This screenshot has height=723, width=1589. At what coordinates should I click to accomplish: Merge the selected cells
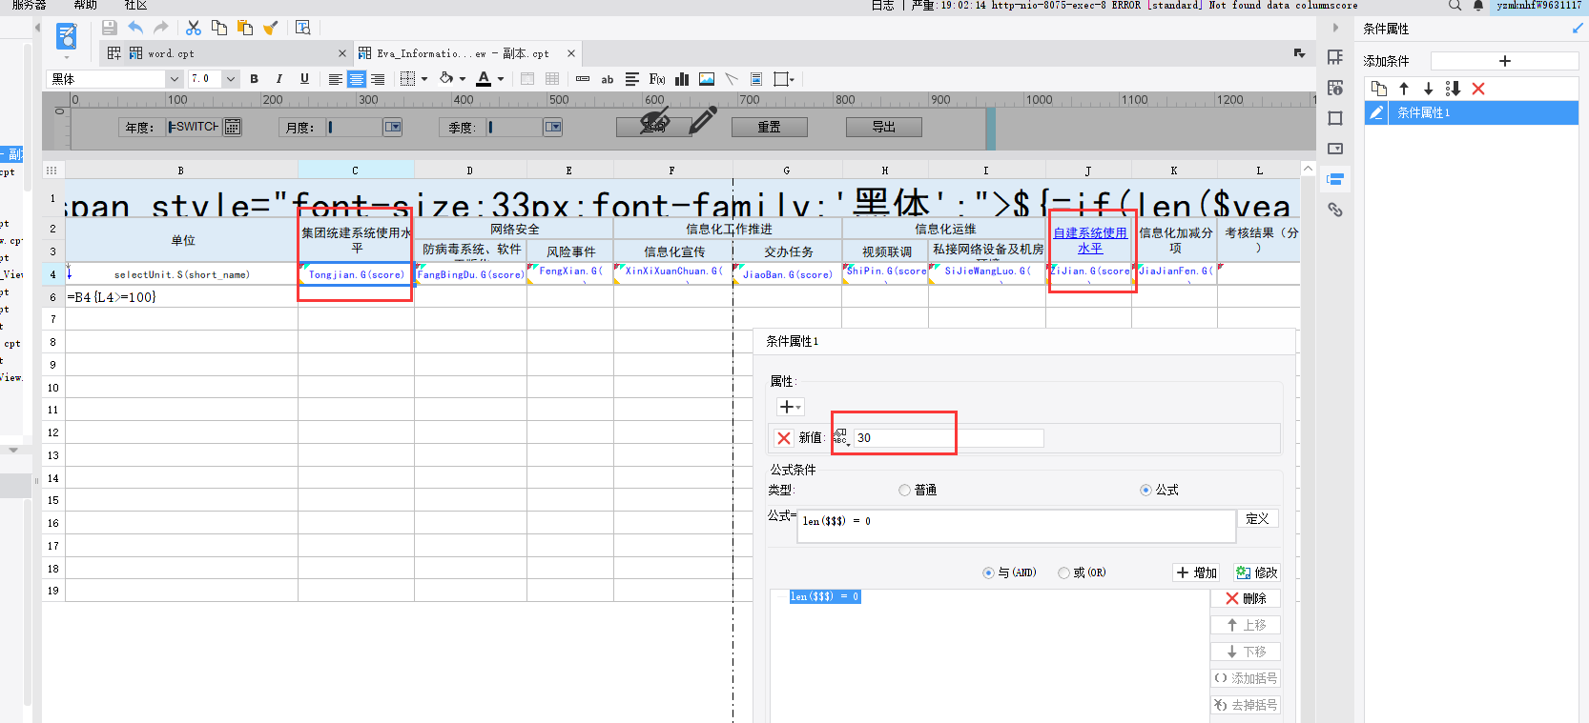pyautogui.click(x=527, y=79)
